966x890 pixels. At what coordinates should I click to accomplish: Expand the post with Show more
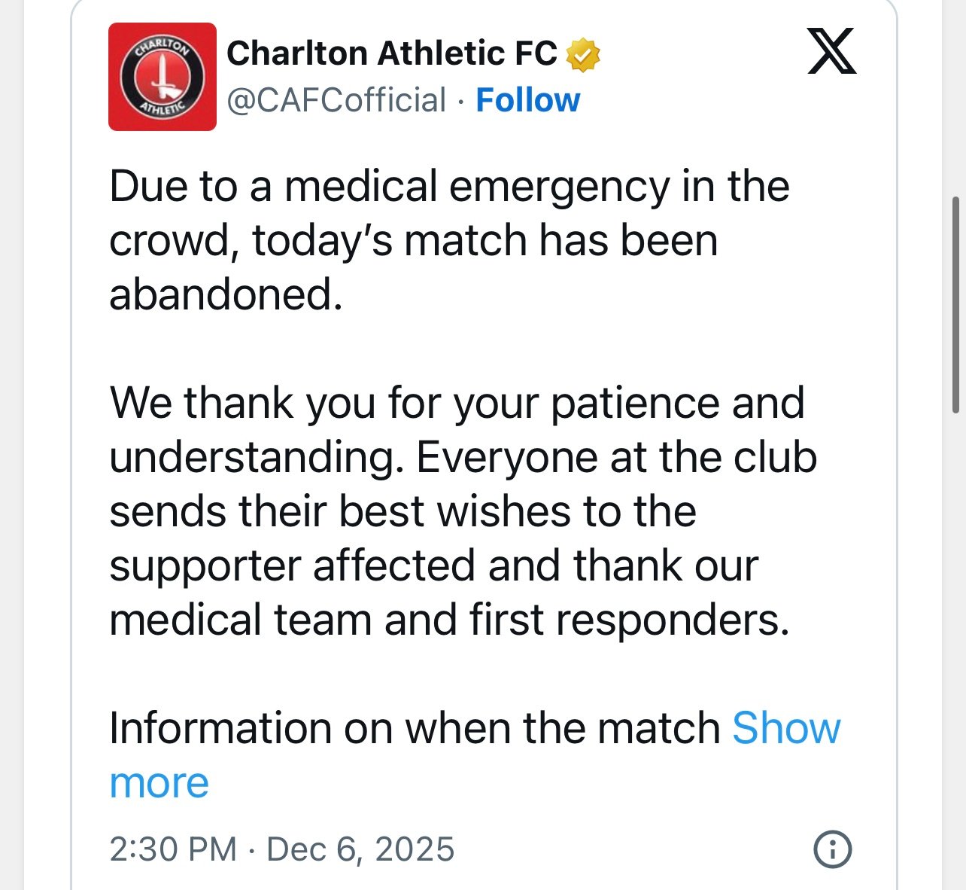(x=785, y=729)
